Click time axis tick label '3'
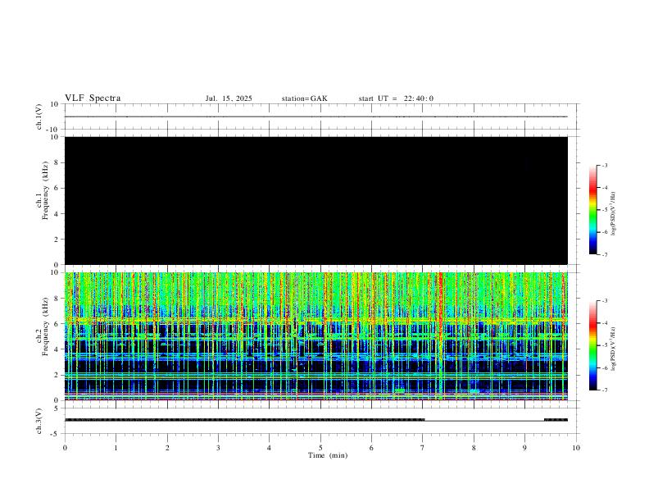This screenshot has height=502, width=649. tap(218, 448)
